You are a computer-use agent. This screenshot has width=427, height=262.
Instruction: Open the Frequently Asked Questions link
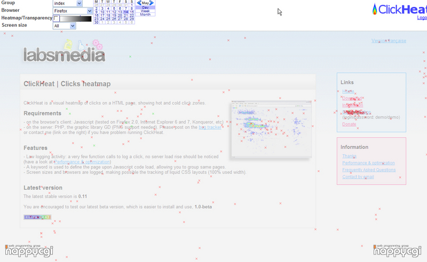coord(369,169)
